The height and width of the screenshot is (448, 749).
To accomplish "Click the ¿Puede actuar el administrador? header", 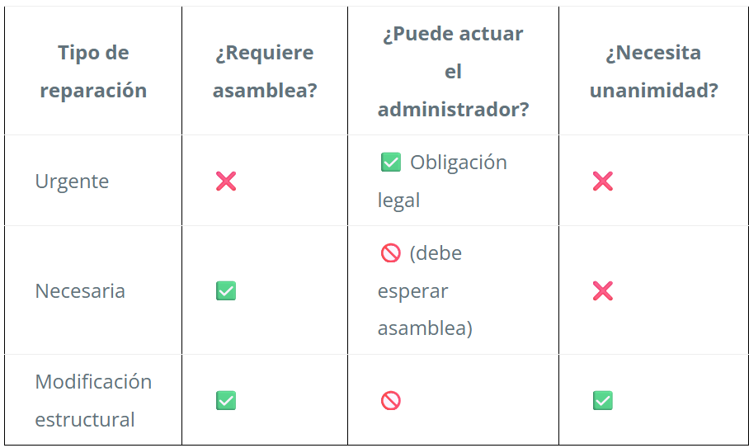I will (454, 71).
